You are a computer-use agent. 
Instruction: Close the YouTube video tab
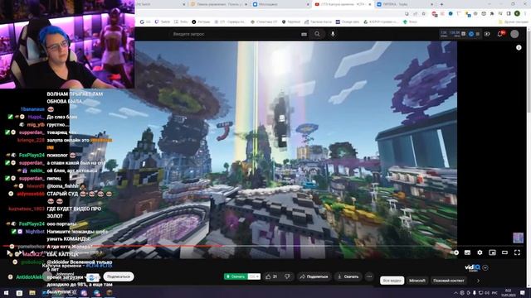(369, 4)
